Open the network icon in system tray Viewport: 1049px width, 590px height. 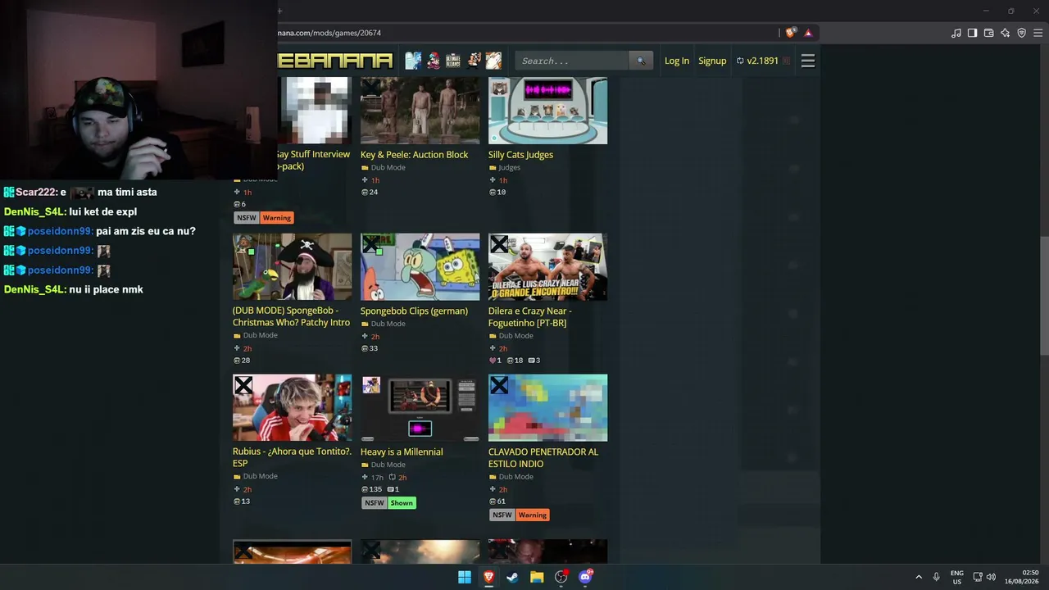point(978,577)
